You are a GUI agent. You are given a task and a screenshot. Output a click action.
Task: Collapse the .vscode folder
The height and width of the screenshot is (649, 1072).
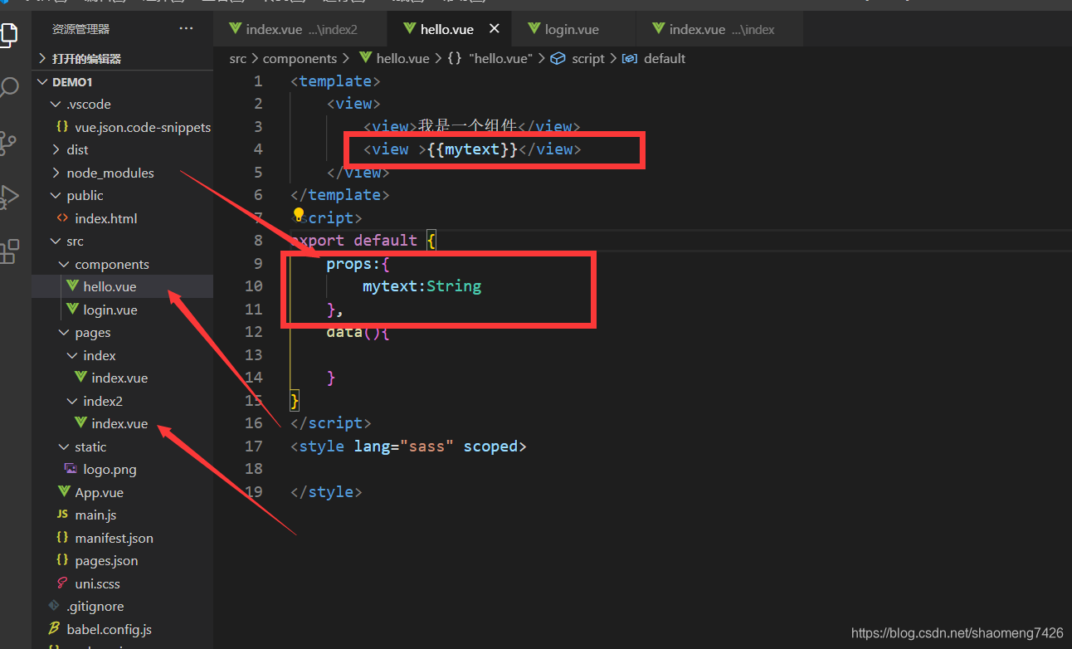122,105
